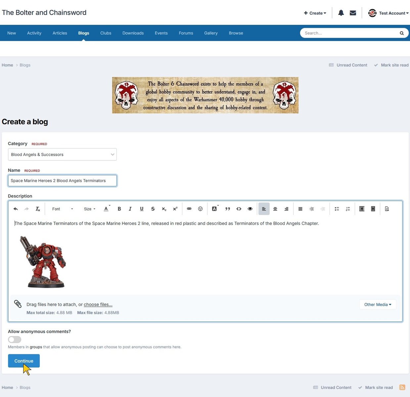This screenshot has height=397, width=410.
Task: Open the Create dropdown menu
Action: (315, 13)
